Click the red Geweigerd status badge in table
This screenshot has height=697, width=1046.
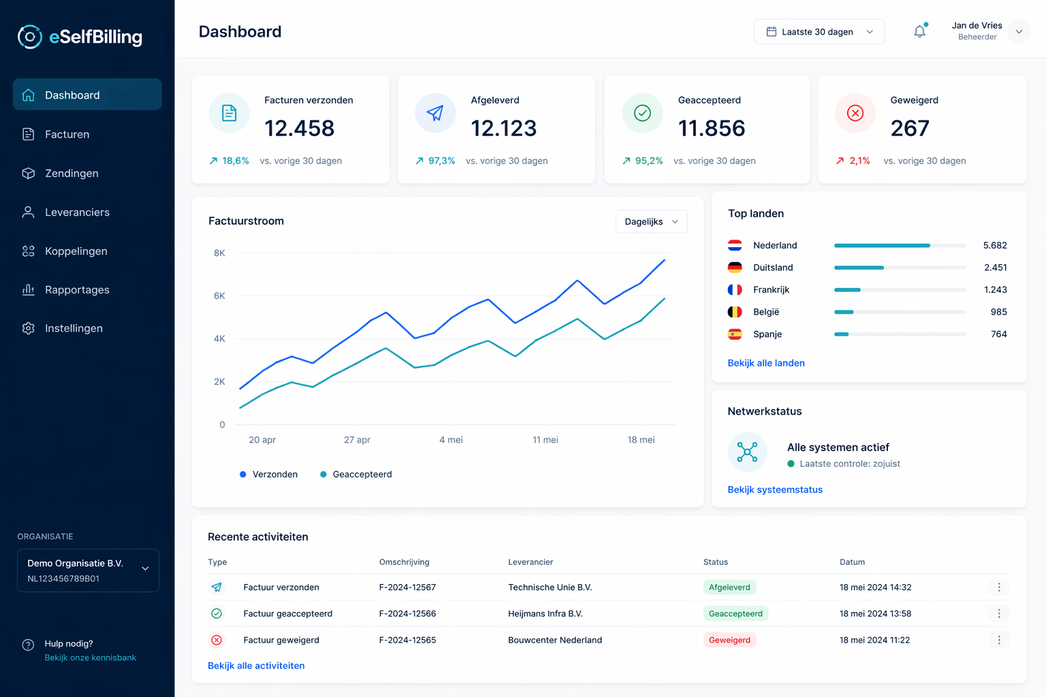(x=729, y=640)
